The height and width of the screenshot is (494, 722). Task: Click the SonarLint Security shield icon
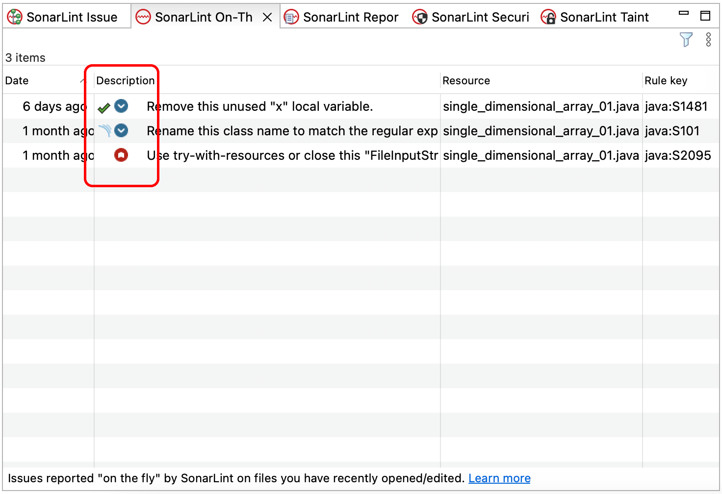tap(420, 17)
